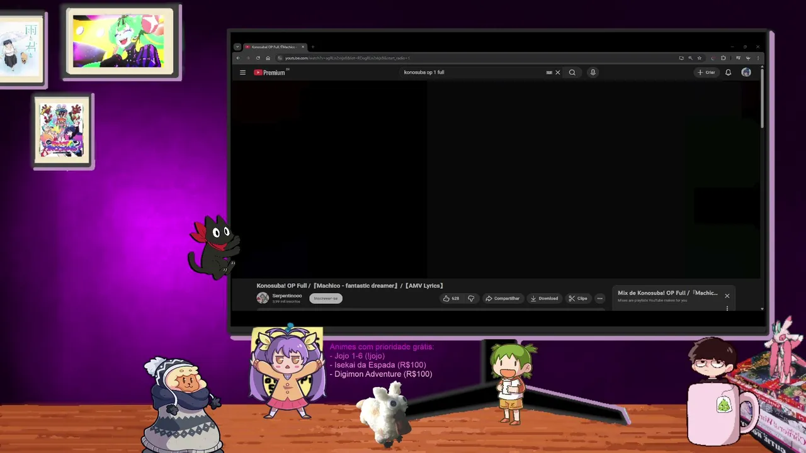Click the Compartilhar share button

click(x=502, y=298)
